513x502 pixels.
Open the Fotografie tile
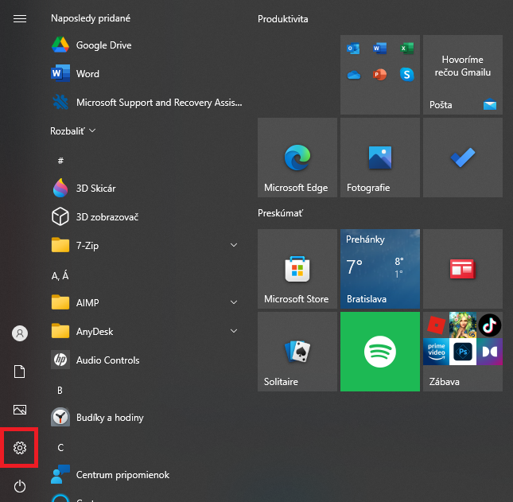point(380,158)
